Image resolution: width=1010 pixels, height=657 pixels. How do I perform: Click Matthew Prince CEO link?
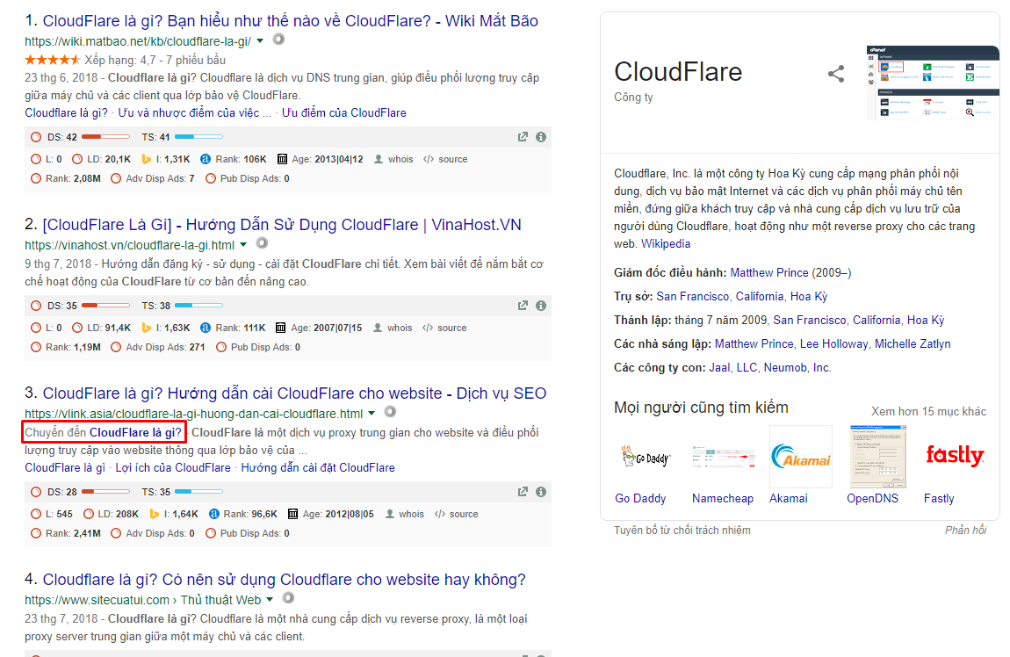[x=769, y=272]
